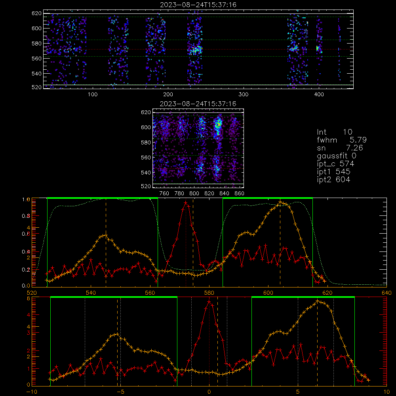Click the 'ipt2 604' readout
The width and height of the screenshot is (396, 396).
pyautogui.click(x=333, y=179)
